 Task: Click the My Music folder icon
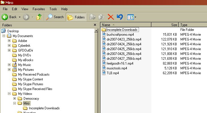coord(14,65)
